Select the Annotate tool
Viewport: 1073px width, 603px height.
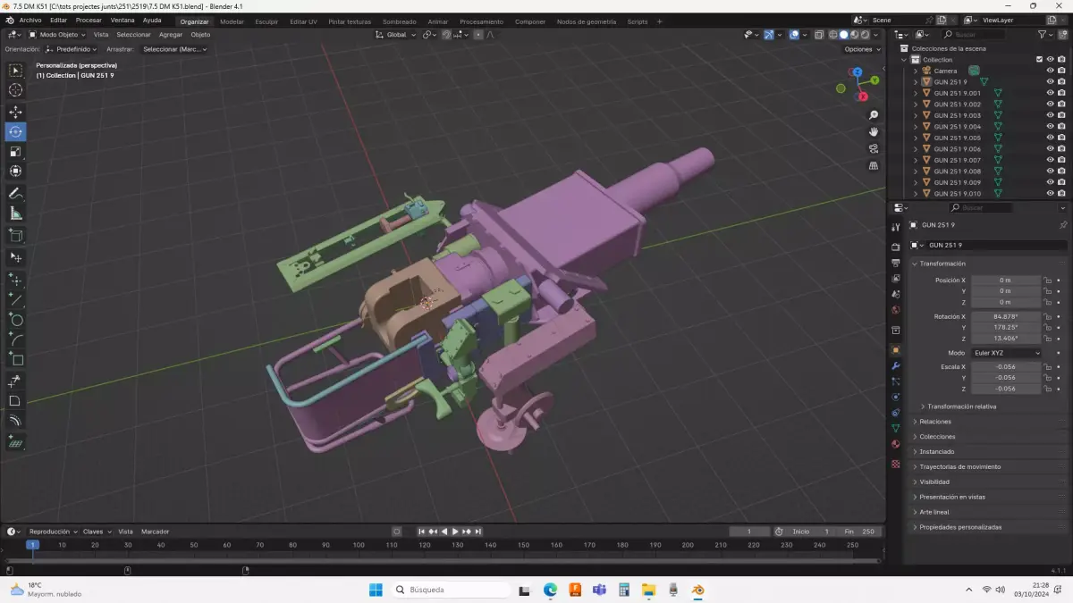pos(15,194)
